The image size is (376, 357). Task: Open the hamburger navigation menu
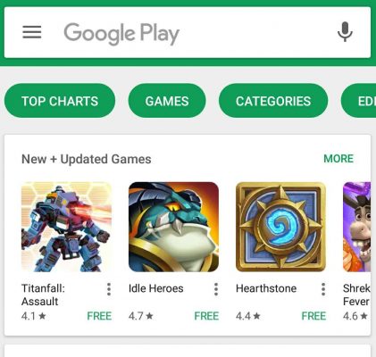(x=32, y=32)
